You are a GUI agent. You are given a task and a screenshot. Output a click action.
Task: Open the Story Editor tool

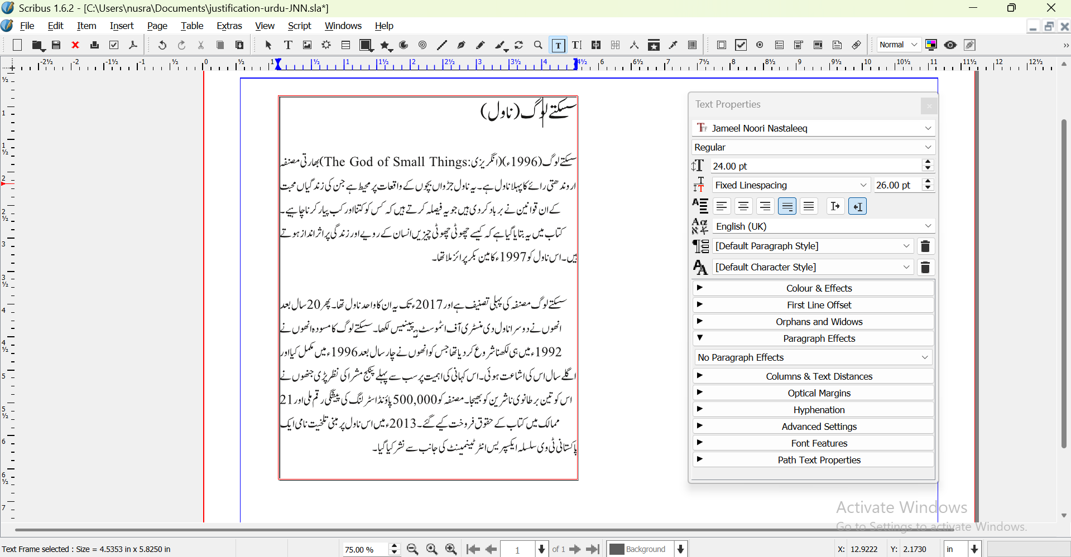click(x=577, y=45)
